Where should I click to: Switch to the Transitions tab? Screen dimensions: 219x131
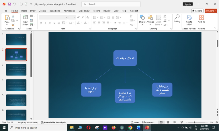coord(54,11)
